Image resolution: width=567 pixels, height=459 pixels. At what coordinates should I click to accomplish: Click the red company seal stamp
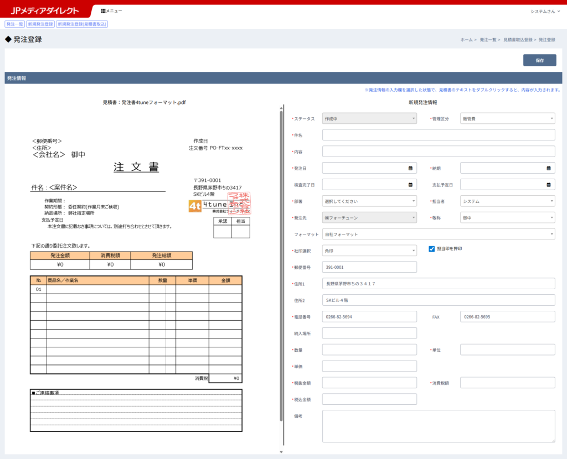tap(240, 204)
